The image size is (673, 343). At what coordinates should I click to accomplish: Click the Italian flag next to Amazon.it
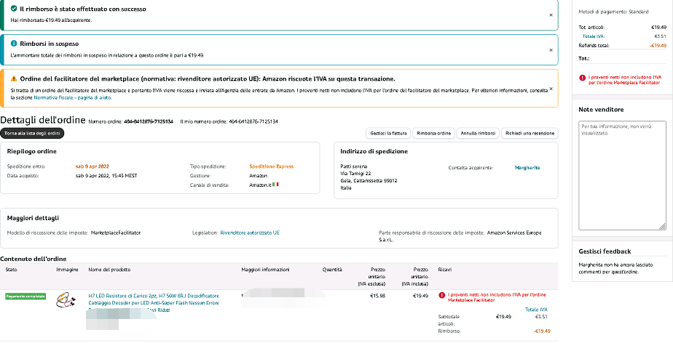pyautogui.click(x=276, y=185)
